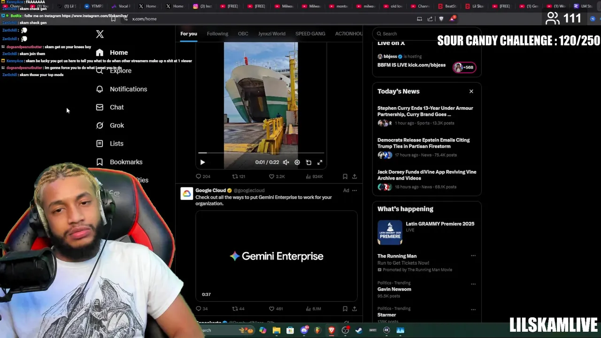This screenshot has height=338, width=601.
Task: Unmute the ship video
Action: pos(285,162)
